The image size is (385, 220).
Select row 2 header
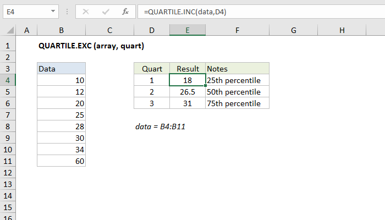point(8,57)
